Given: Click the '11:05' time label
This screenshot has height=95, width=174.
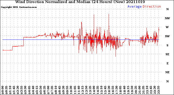Looking at the screenshot, I should 75,90.
